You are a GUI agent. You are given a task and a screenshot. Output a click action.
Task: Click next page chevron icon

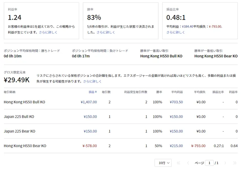[x=225, y=163]
